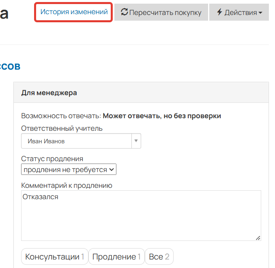Click the Комментарий к продлению label
This screenshot has width=275, height=268.
pyautogui.click(x=67, y=185)
